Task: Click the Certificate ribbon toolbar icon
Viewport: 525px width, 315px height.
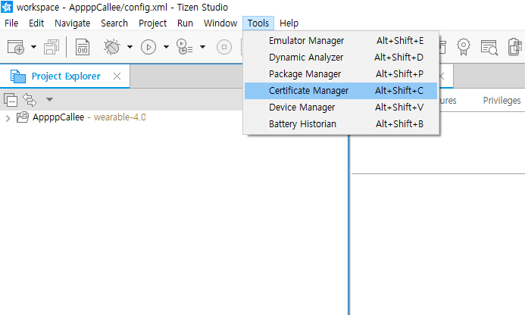Action: point(464,47)
